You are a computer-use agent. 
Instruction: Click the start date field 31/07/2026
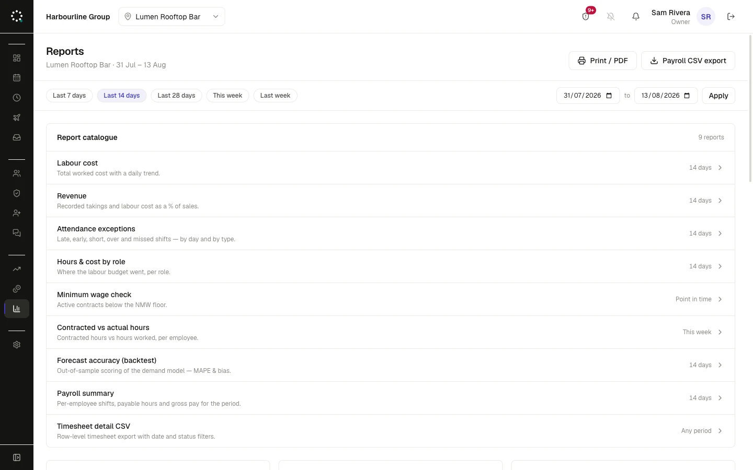click(x=588, y=96)
